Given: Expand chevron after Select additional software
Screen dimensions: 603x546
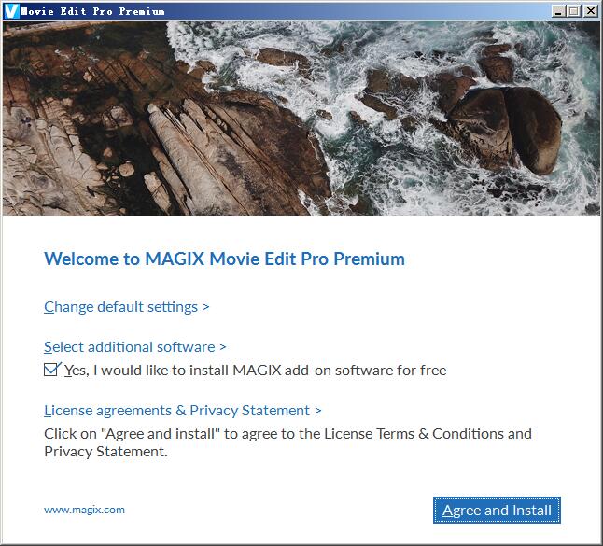Looking at the screenshot, I should [223, 347].
